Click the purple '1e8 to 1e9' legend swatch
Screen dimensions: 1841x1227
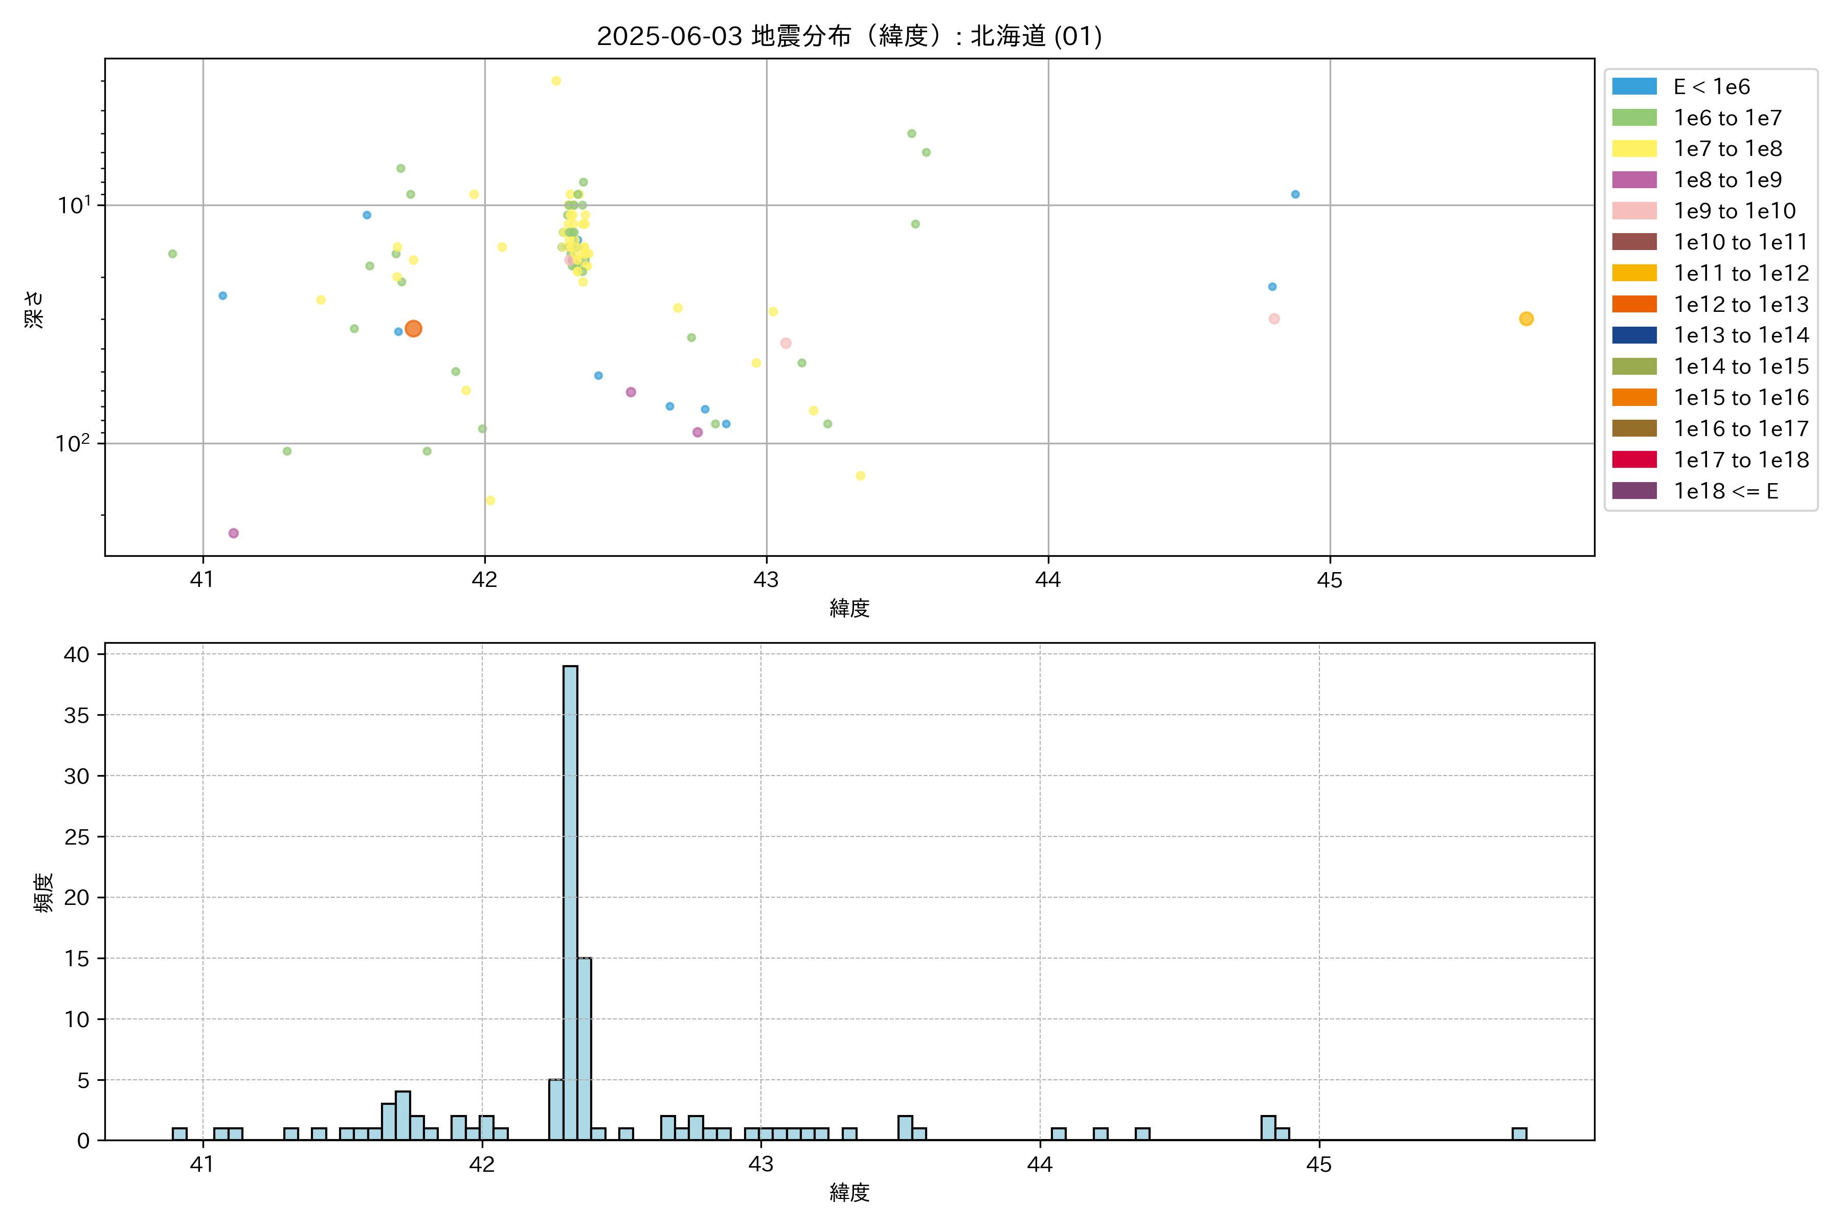pos(1634,179)
